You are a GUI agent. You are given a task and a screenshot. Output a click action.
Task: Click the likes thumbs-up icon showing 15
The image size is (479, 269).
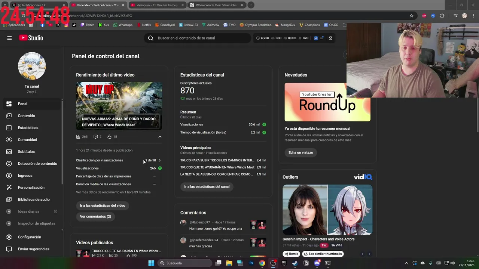109,137
